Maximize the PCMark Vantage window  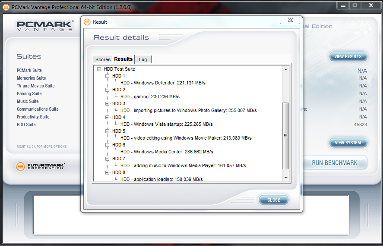coord(355,5)
